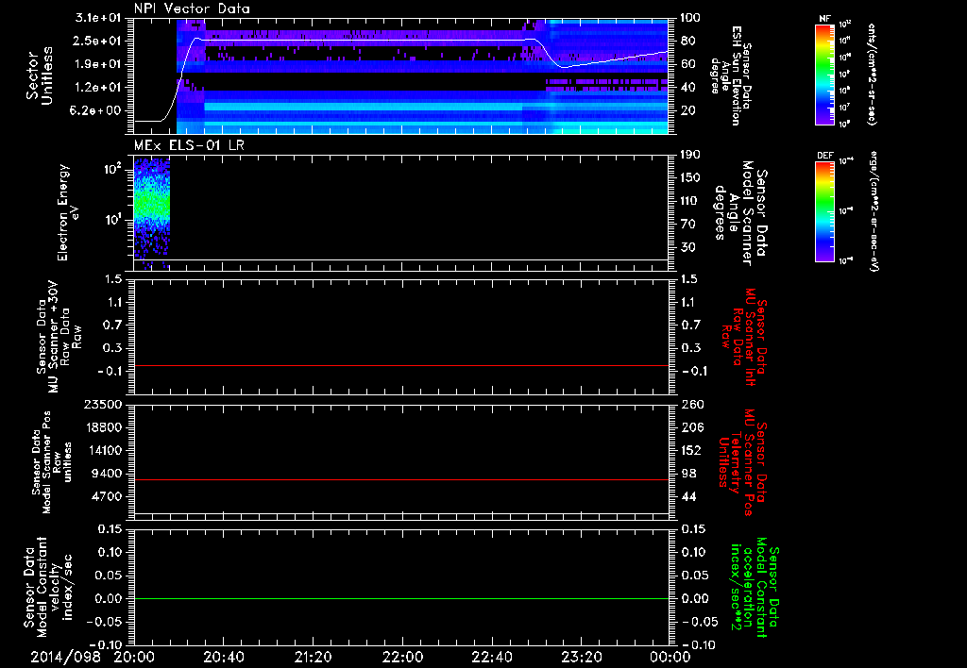This screenshot has width=967, height=668.
Task: Click the '2.5e+01' sector axis value
Action: click(x=98, y=41)
